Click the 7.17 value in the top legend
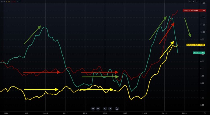 [19, 2]
